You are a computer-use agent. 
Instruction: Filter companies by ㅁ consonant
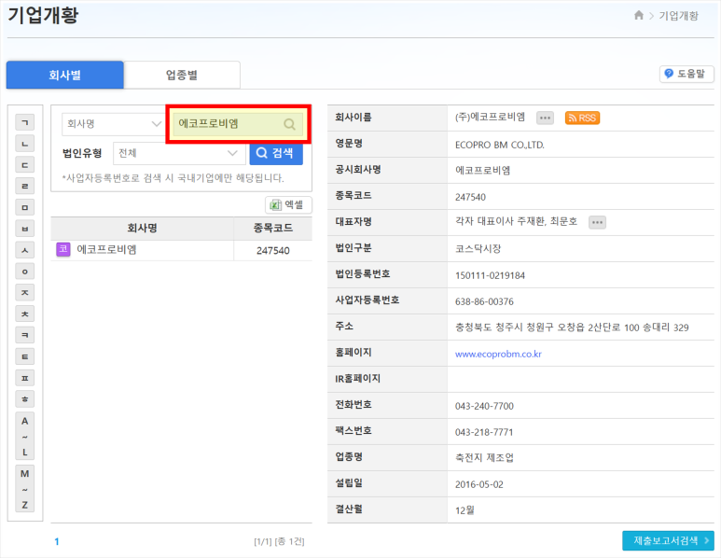pos(25,207)
